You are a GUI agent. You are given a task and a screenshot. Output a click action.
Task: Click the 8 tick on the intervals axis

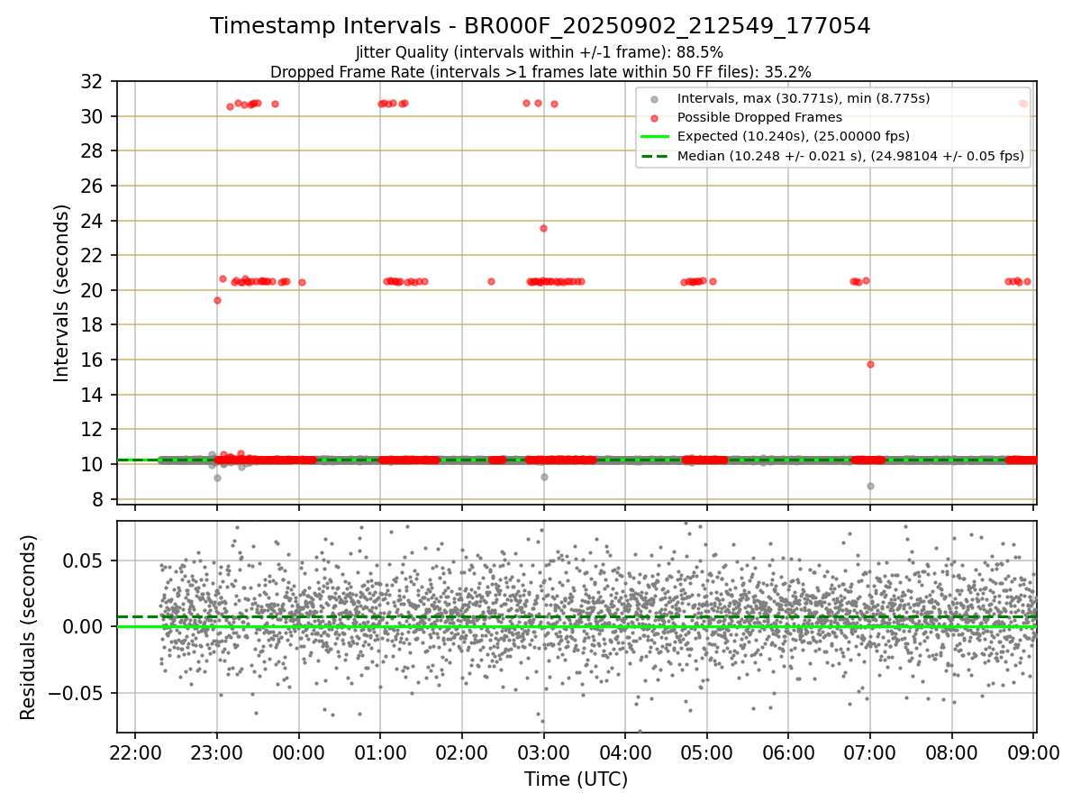(x=100, y=499)
